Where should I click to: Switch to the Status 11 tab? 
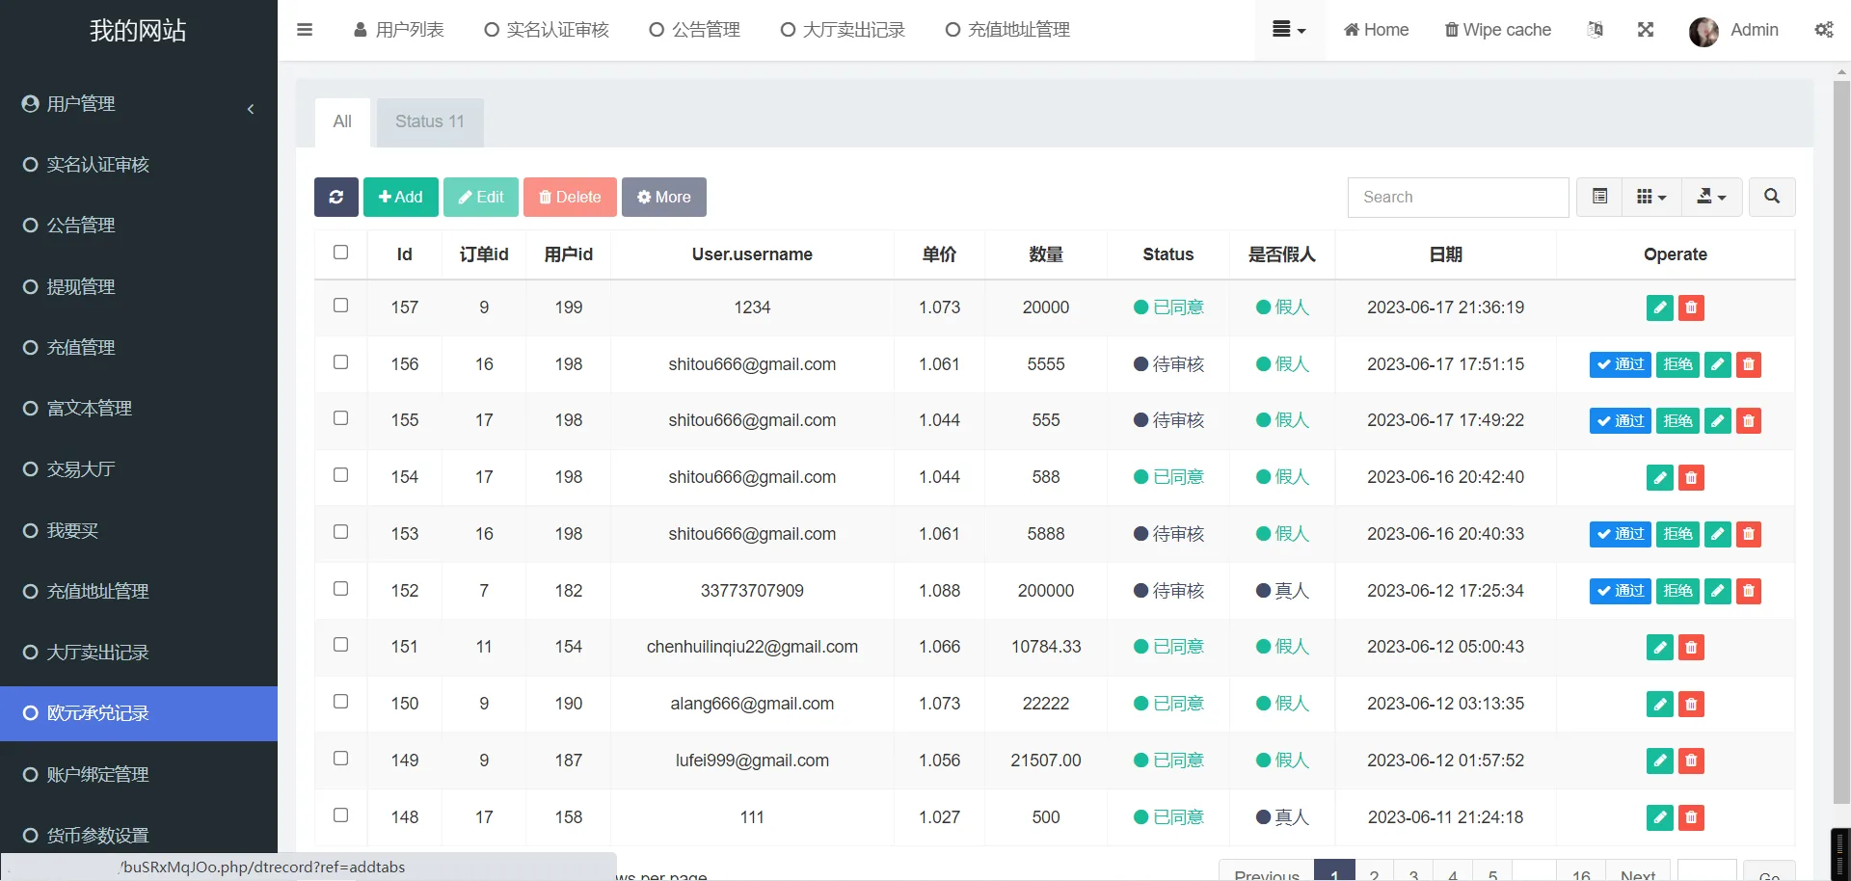(429, 121)
